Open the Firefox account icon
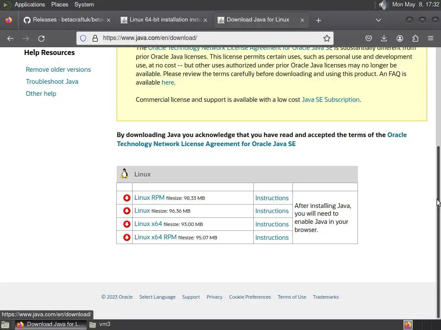This screenshot has height=330, width=441. pos(400,38)
